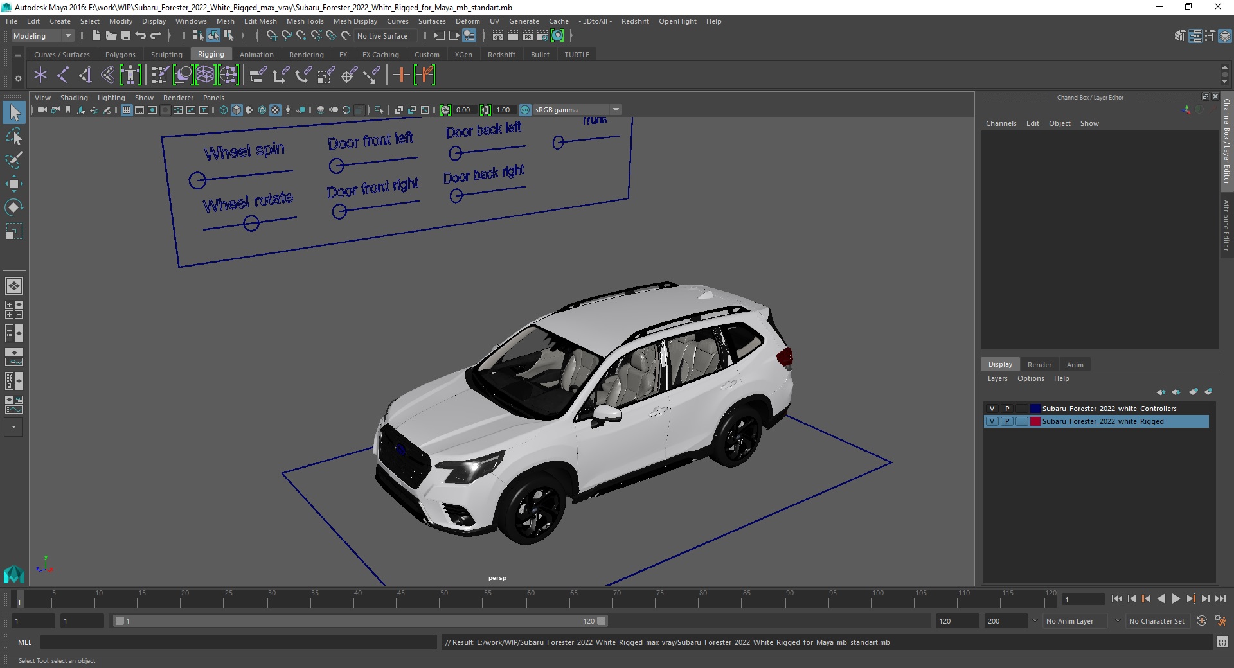
Task: Open the Render View clapperboard icon
Action: (498, 36)
